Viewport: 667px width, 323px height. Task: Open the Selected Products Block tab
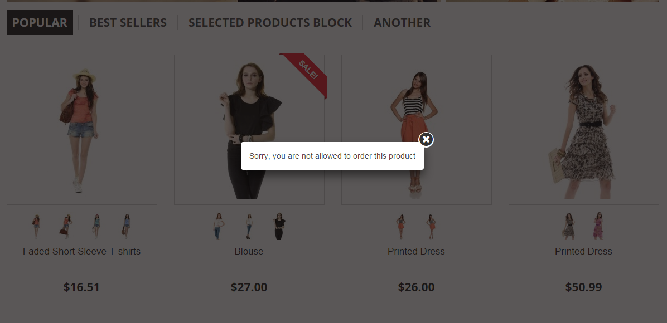[270, 23]
